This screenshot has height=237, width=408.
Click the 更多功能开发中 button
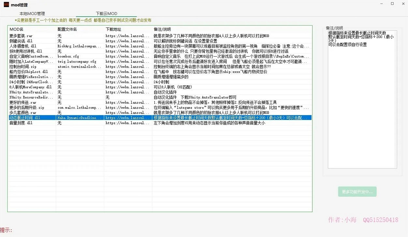[x=357, y=191]
